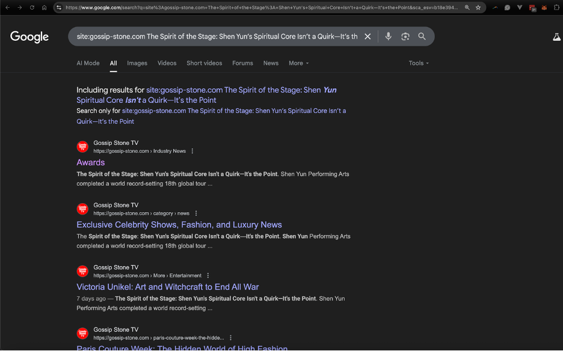
Task: View site information icon in address bar
Action: (59, 7)
